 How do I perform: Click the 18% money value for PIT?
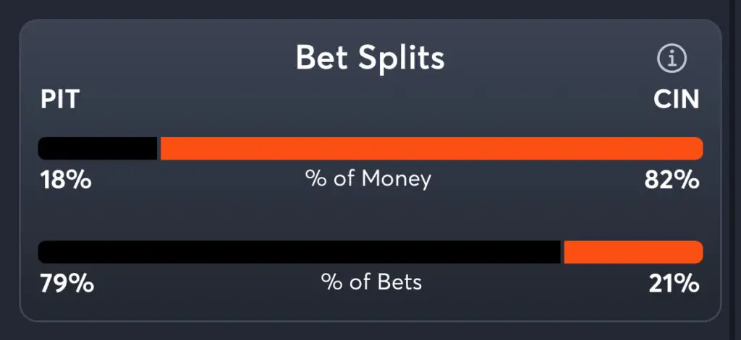click(x=65, y=180)
